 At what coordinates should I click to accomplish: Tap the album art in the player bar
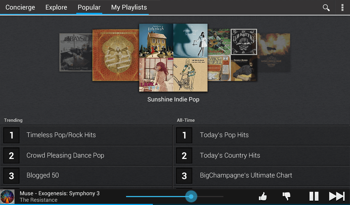8,196
